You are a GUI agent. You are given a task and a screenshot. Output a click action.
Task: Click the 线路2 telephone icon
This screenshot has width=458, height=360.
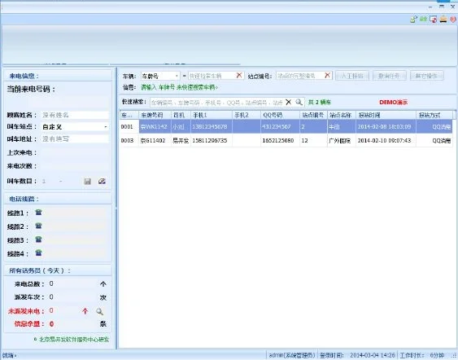[x=38, y=226]
